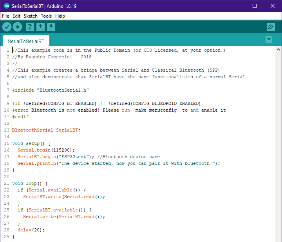Click on void setup() line
Image resolution: width=282 pixels, height=242 pixels.
(31, 143)
